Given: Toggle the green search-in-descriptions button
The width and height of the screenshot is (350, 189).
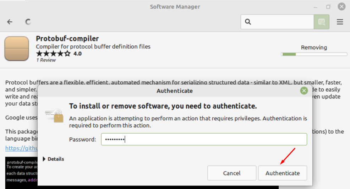Looking at the screenshot, I should (x=322, y=22).
